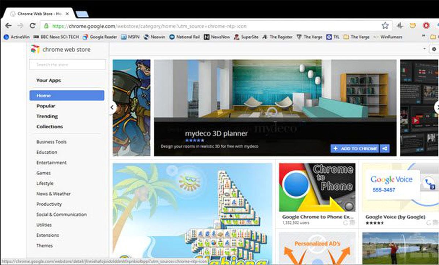This screenshot has height=265, width=439.
Task: Open the Productivity category
Action: tap(49, 204)
